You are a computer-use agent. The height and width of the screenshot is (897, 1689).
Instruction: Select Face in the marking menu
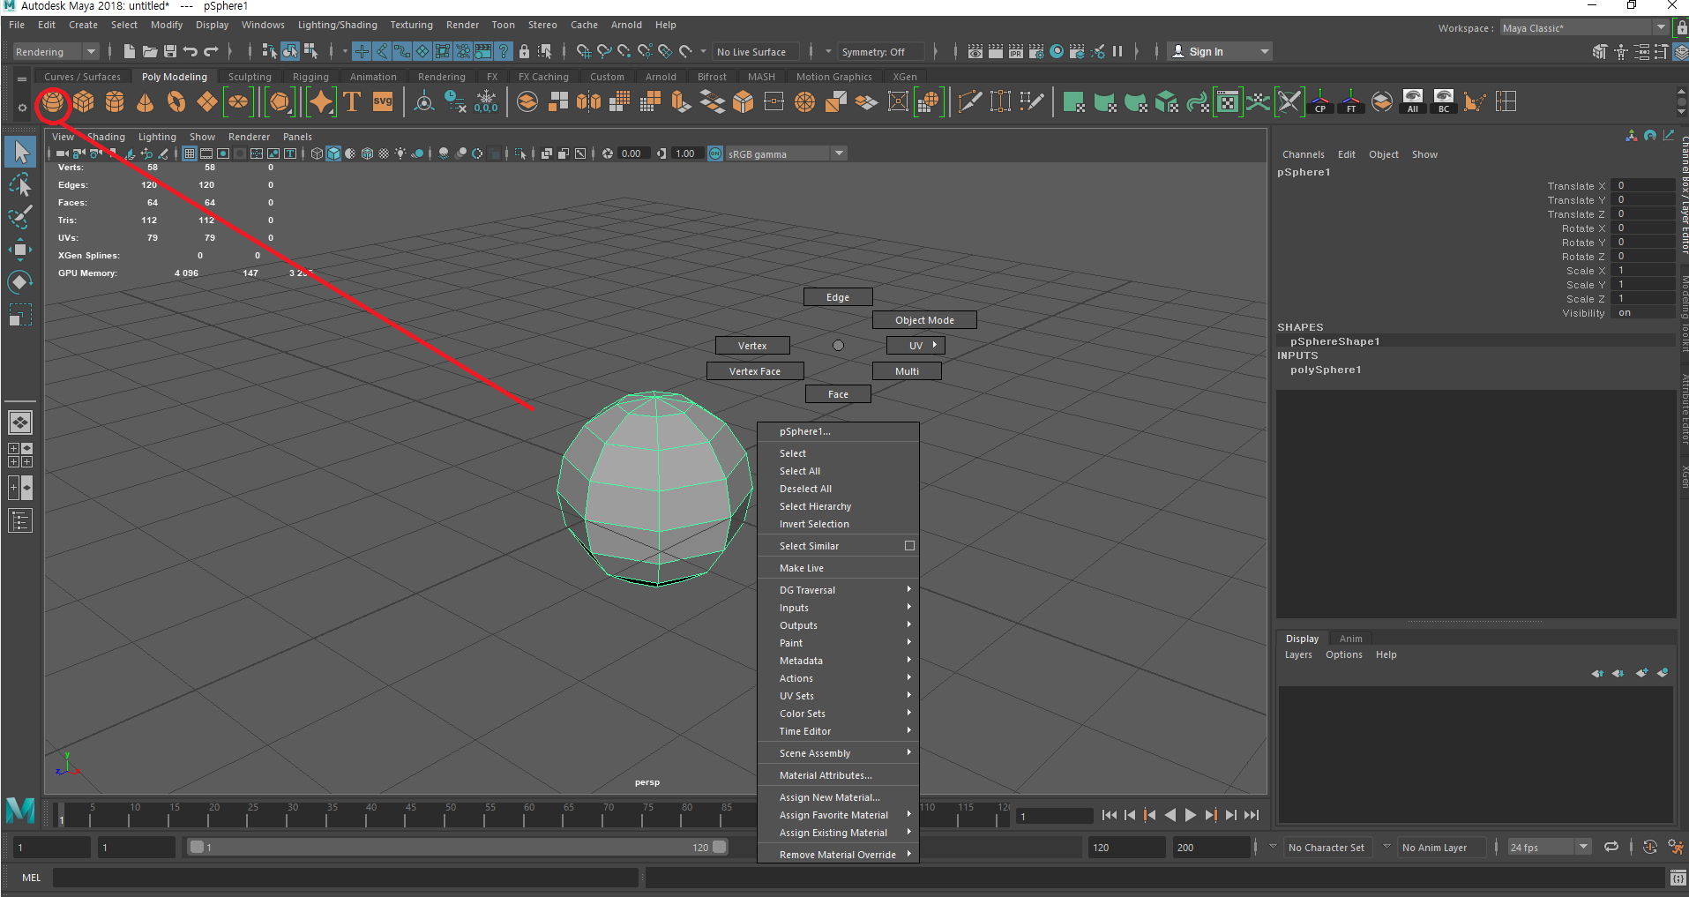tap(838, 394)
